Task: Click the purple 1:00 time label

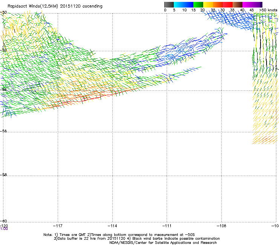Action: point(4,229)
